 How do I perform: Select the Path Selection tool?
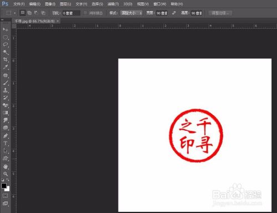click(x=6, y=151)
